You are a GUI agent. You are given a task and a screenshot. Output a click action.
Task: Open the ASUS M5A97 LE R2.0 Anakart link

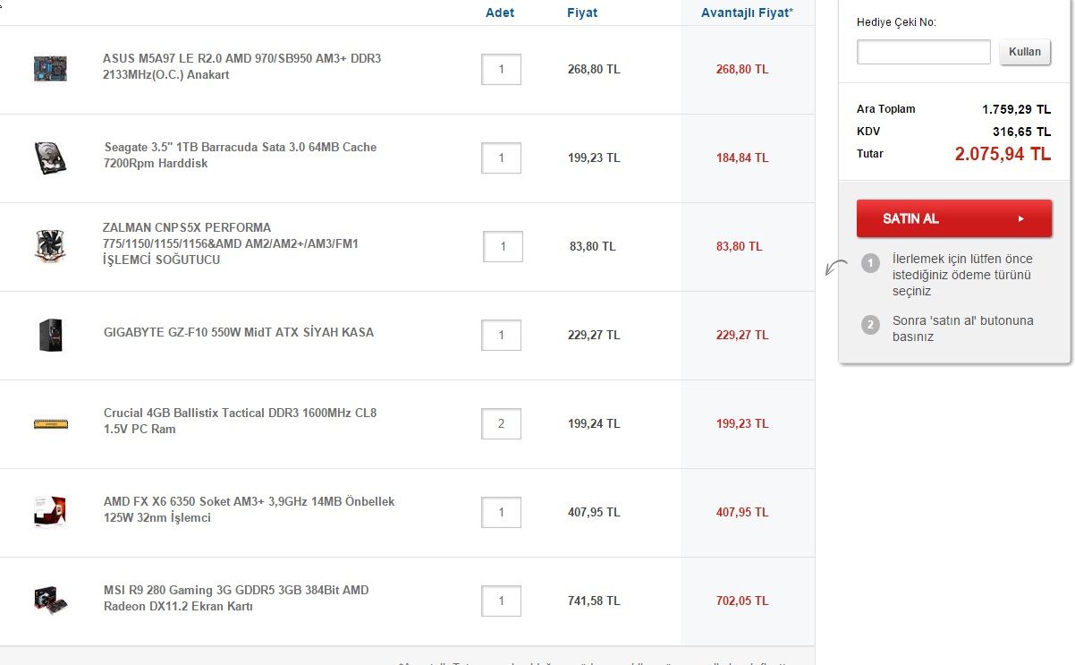[x=241, y=66]
